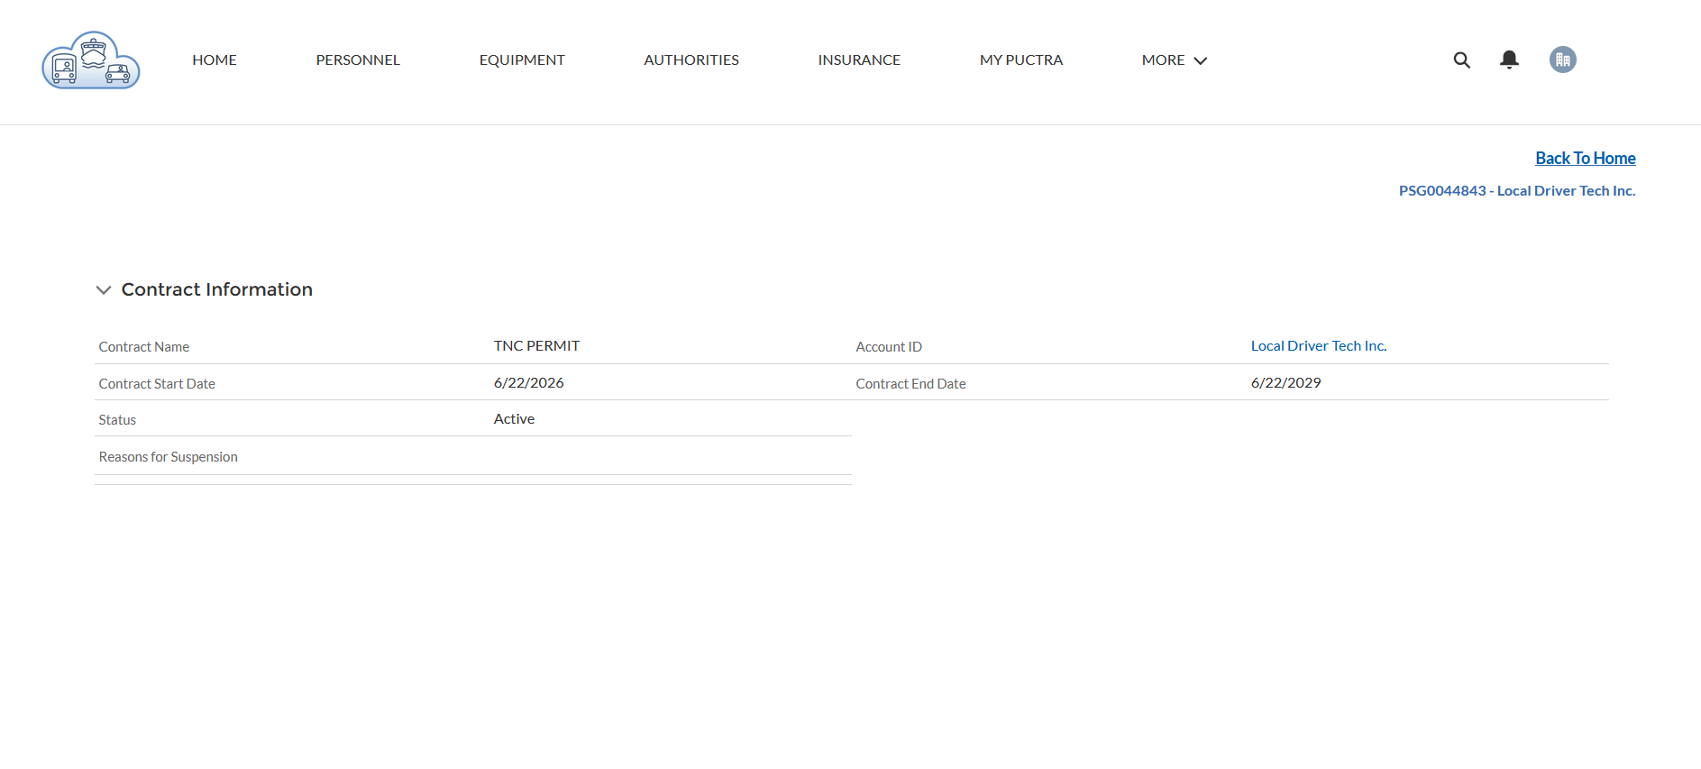This screenshot has height=769, width=1701.
Task: Click the Contract Name label
Action: 144,347
